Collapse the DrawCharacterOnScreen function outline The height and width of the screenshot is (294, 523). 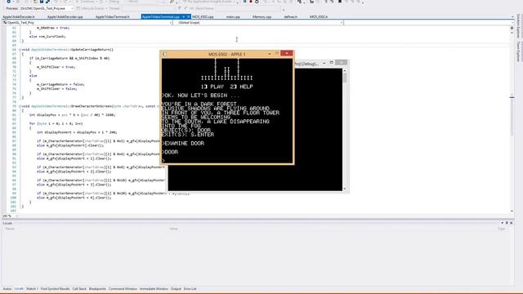[20, 106]
